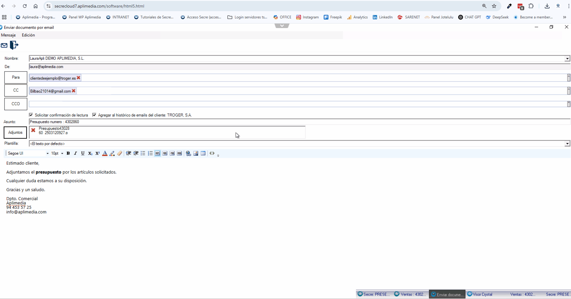Uncheck Solicitar confirmación de lectura
The width and height of the screenshot is (571, 299).
pyautogui.click(x=31, y=115)
